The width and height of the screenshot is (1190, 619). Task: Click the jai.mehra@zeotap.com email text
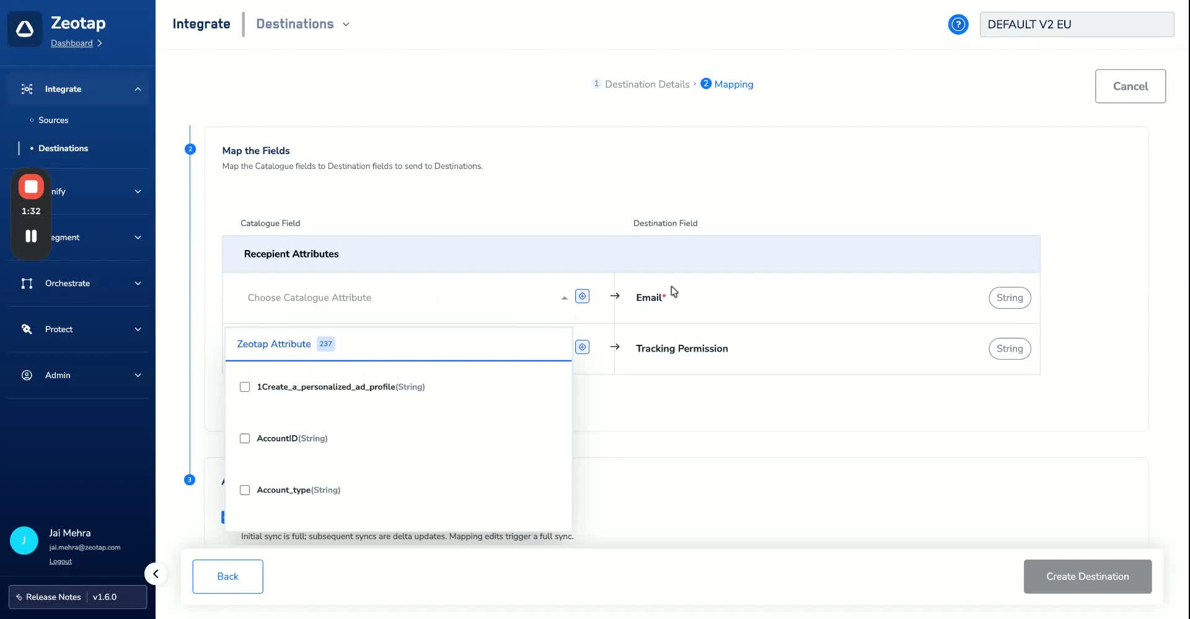[85, 548]
